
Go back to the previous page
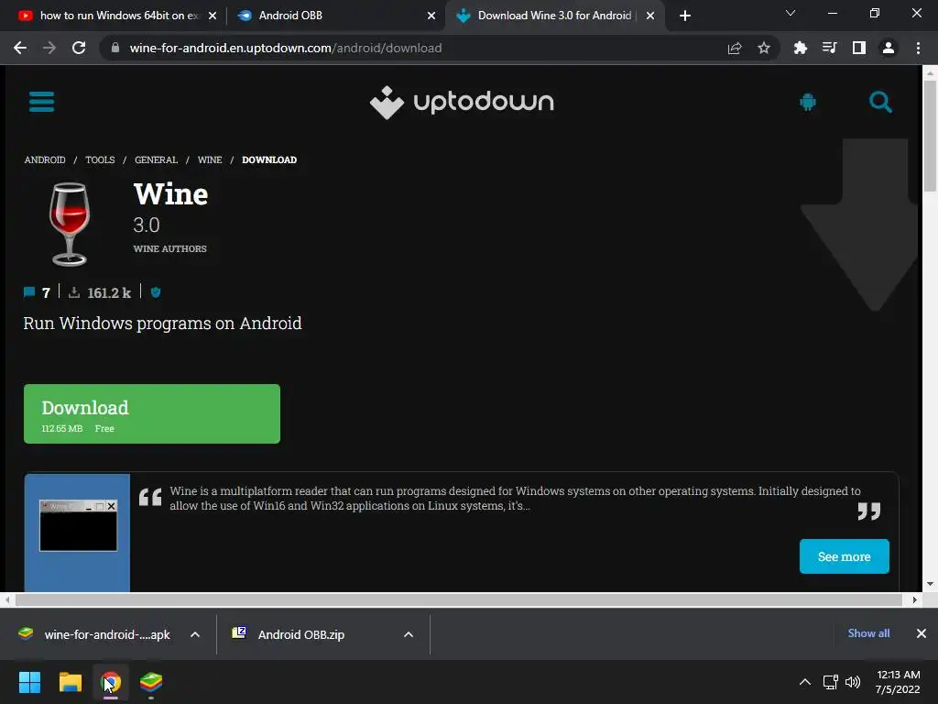coord(20,48)
